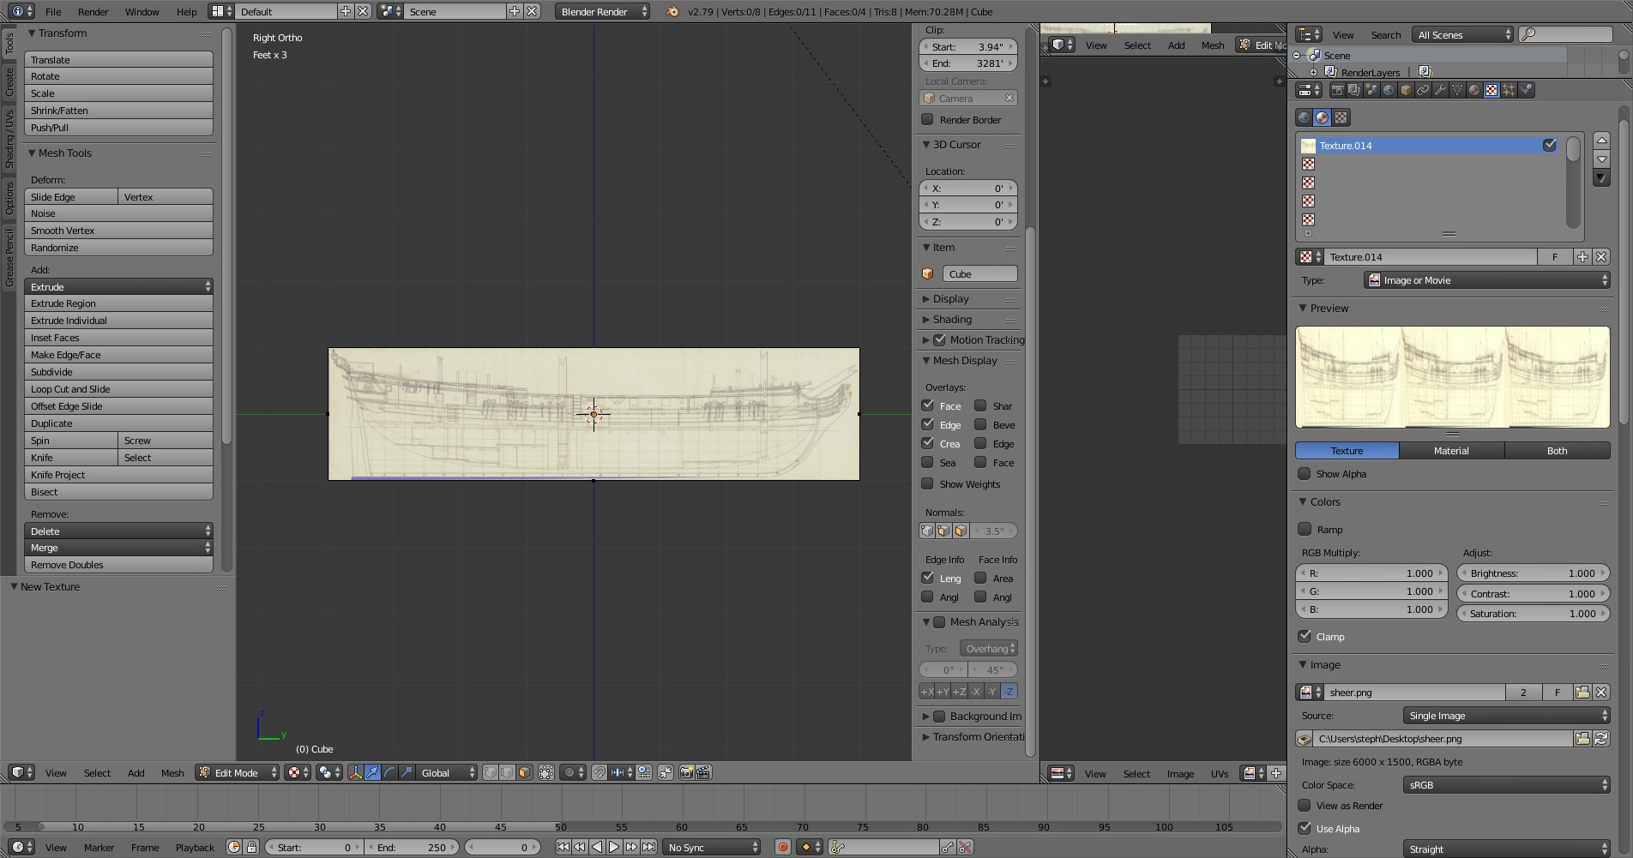
Task: Disable the Face overlay checkbox
Action: pyautogui.click(x=927, y=405)
